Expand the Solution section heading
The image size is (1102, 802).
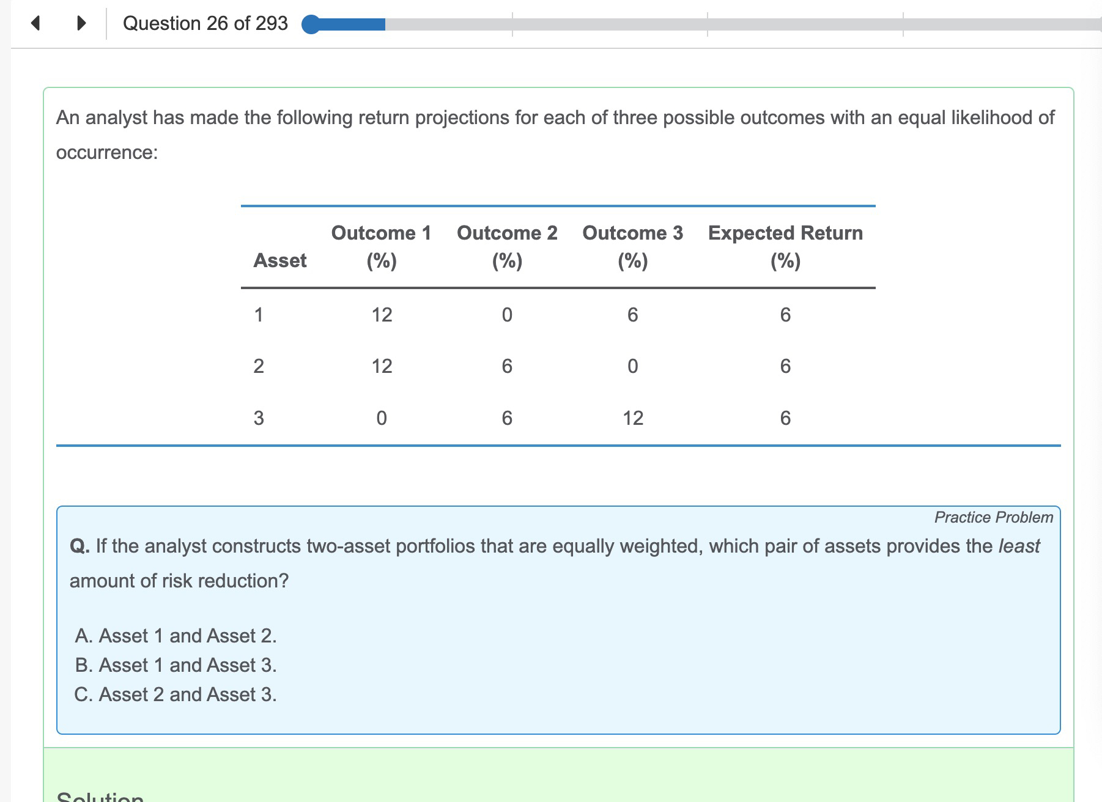point(100,797)
